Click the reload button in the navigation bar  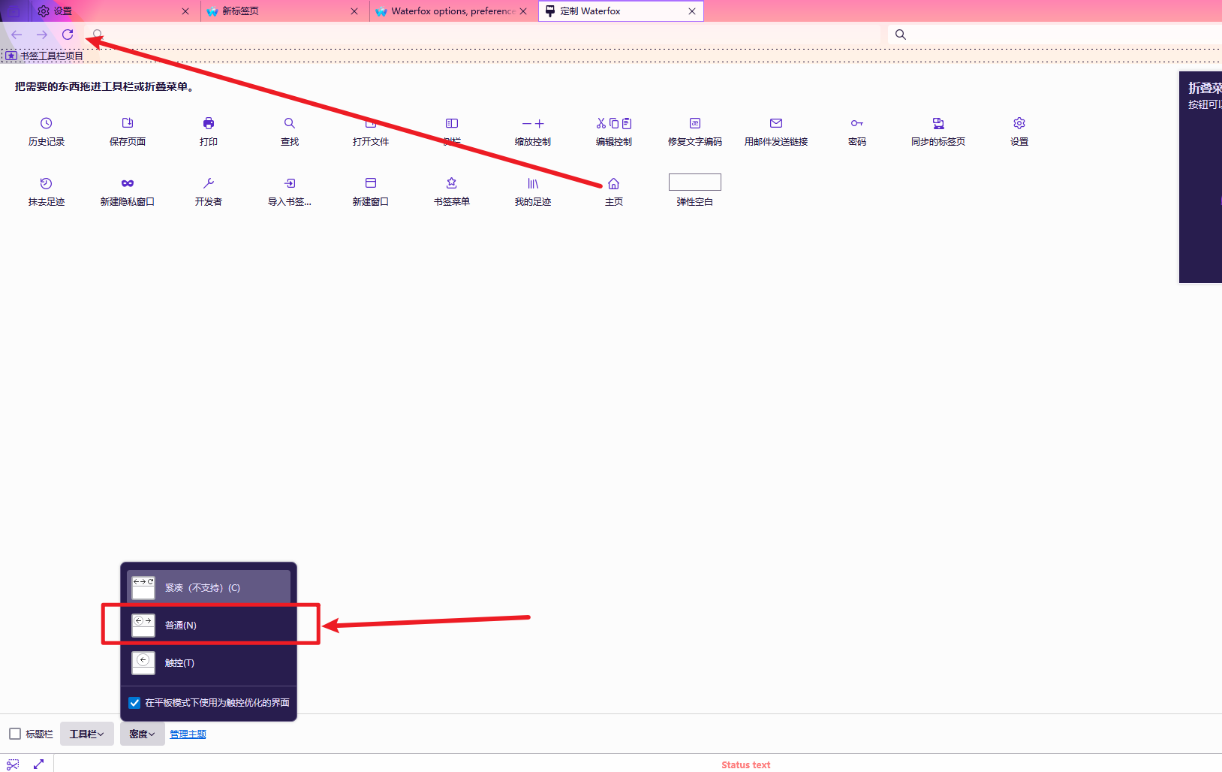click(x=68, y=35)
